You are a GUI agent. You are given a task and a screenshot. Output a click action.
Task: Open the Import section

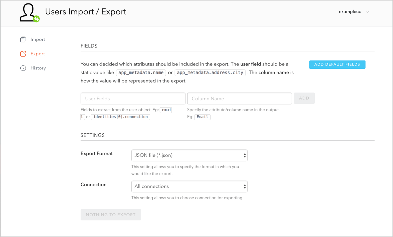click(x=38, y=39)
